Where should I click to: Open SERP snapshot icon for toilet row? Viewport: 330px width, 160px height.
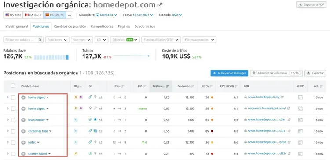[301, 142]
